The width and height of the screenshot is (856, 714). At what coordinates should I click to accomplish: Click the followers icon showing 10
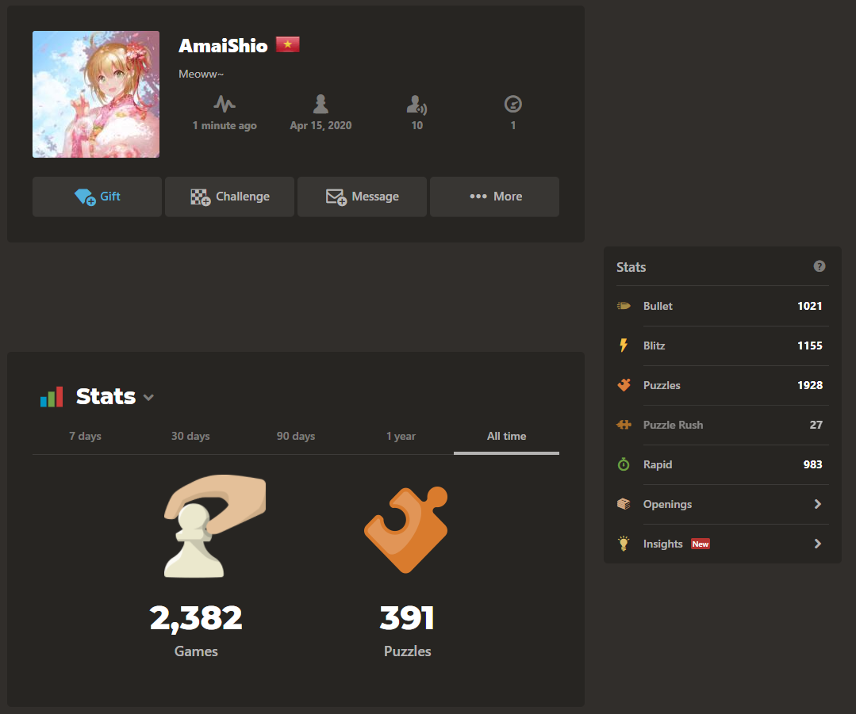click(x=416, y=104)
